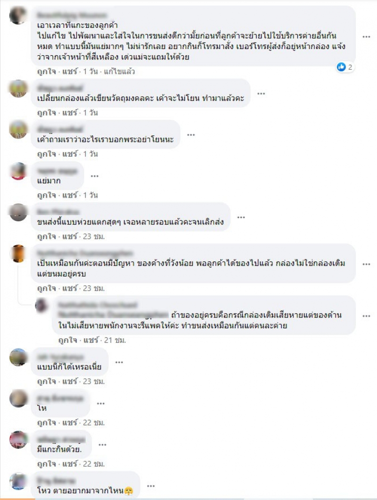Viewport: 377px width, 500px height.
Task: Click 'แก้ไขแล้ว' edited label on top comment
Action: click(x=120, y=71)
